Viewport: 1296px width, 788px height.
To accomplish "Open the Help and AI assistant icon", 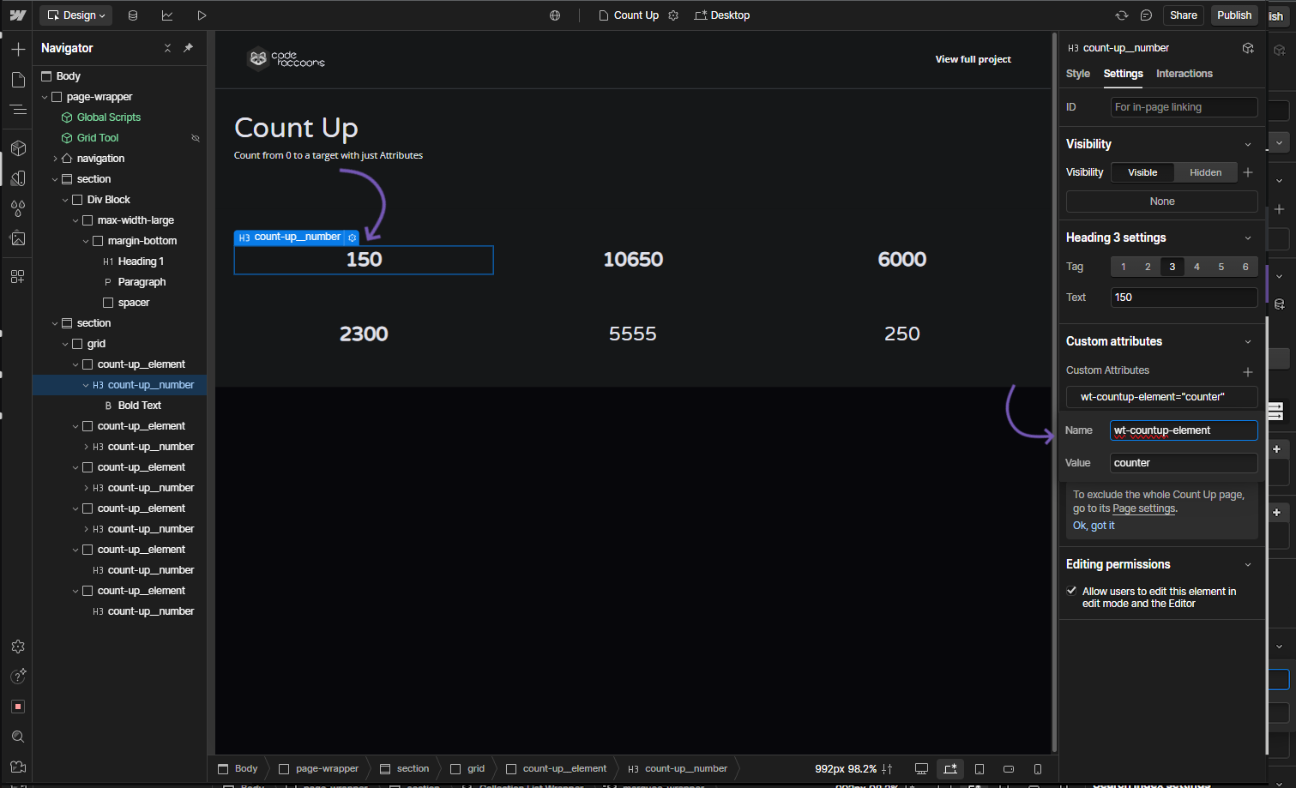I will pyautogui.click(x=18, y=677).
